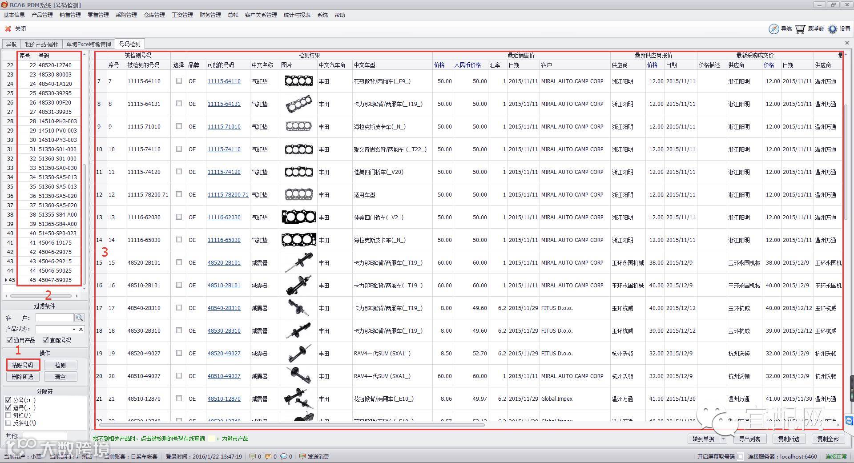Tick the select checkbox for row 11115-64110
The width and height of the screenshot is (854, 463).
pyautogui.click(x=179, y=81)
